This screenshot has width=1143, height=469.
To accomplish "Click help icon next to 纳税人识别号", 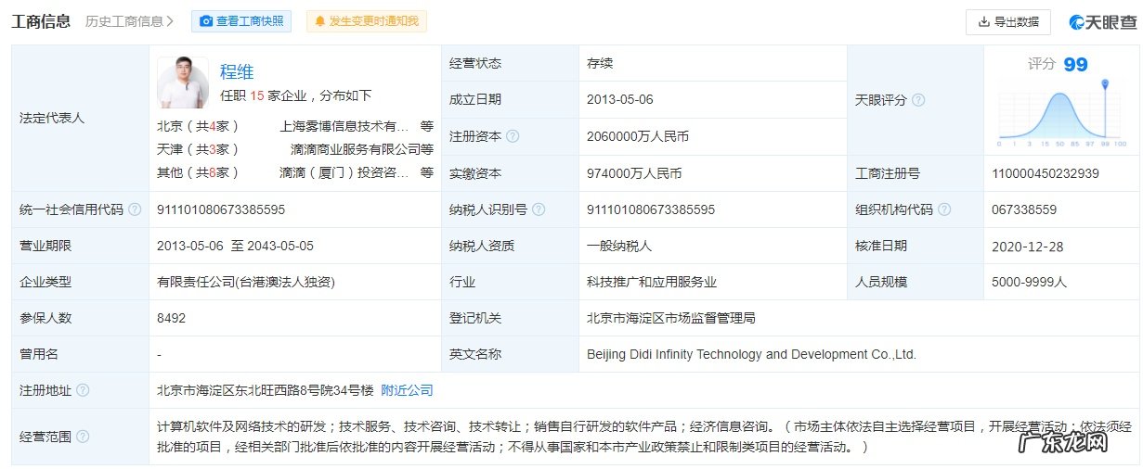I will point(539,209).
